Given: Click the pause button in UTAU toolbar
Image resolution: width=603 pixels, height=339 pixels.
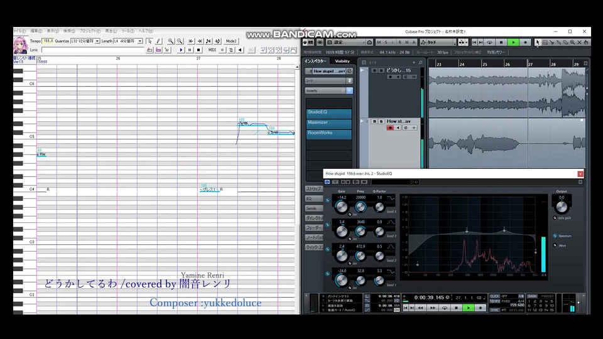Looking at the screenshot, I should point(190,50).
